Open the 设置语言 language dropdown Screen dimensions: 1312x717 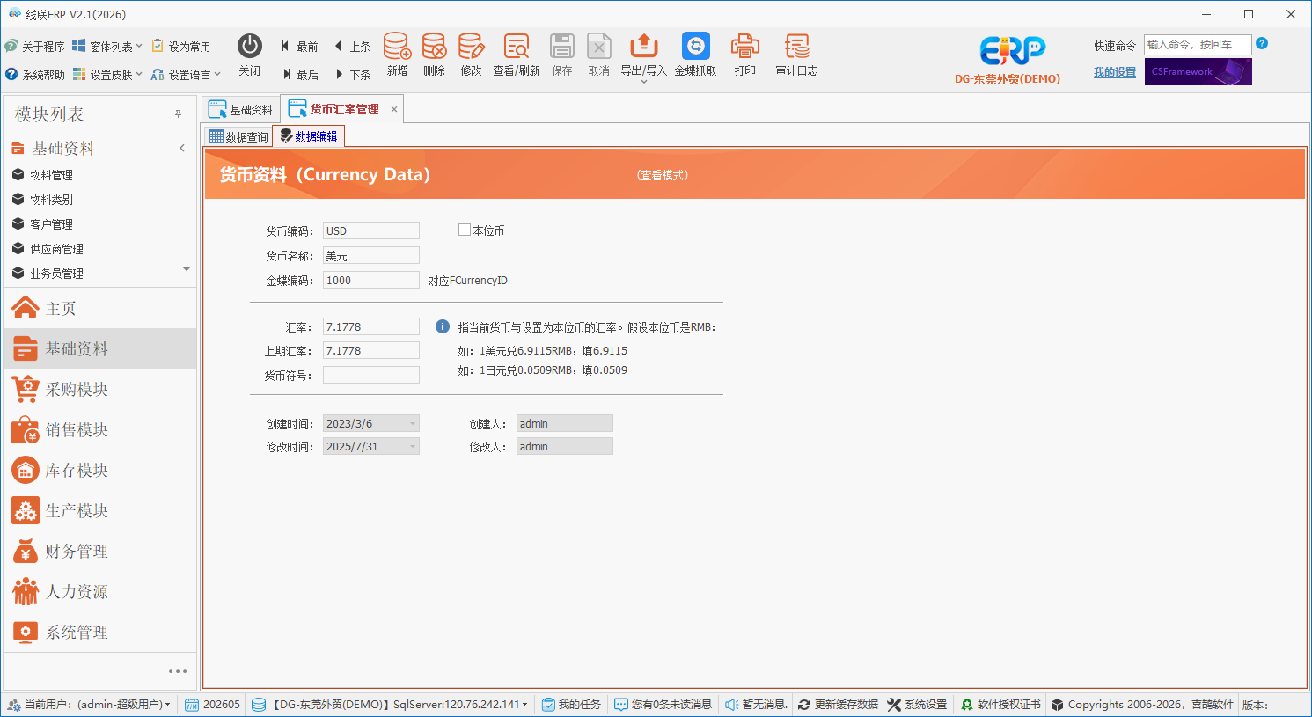pos(186,75)
